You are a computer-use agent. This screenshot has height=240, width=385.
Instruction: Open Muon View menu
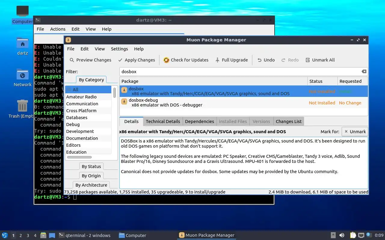pyautogui.click(x=100, y=49)
